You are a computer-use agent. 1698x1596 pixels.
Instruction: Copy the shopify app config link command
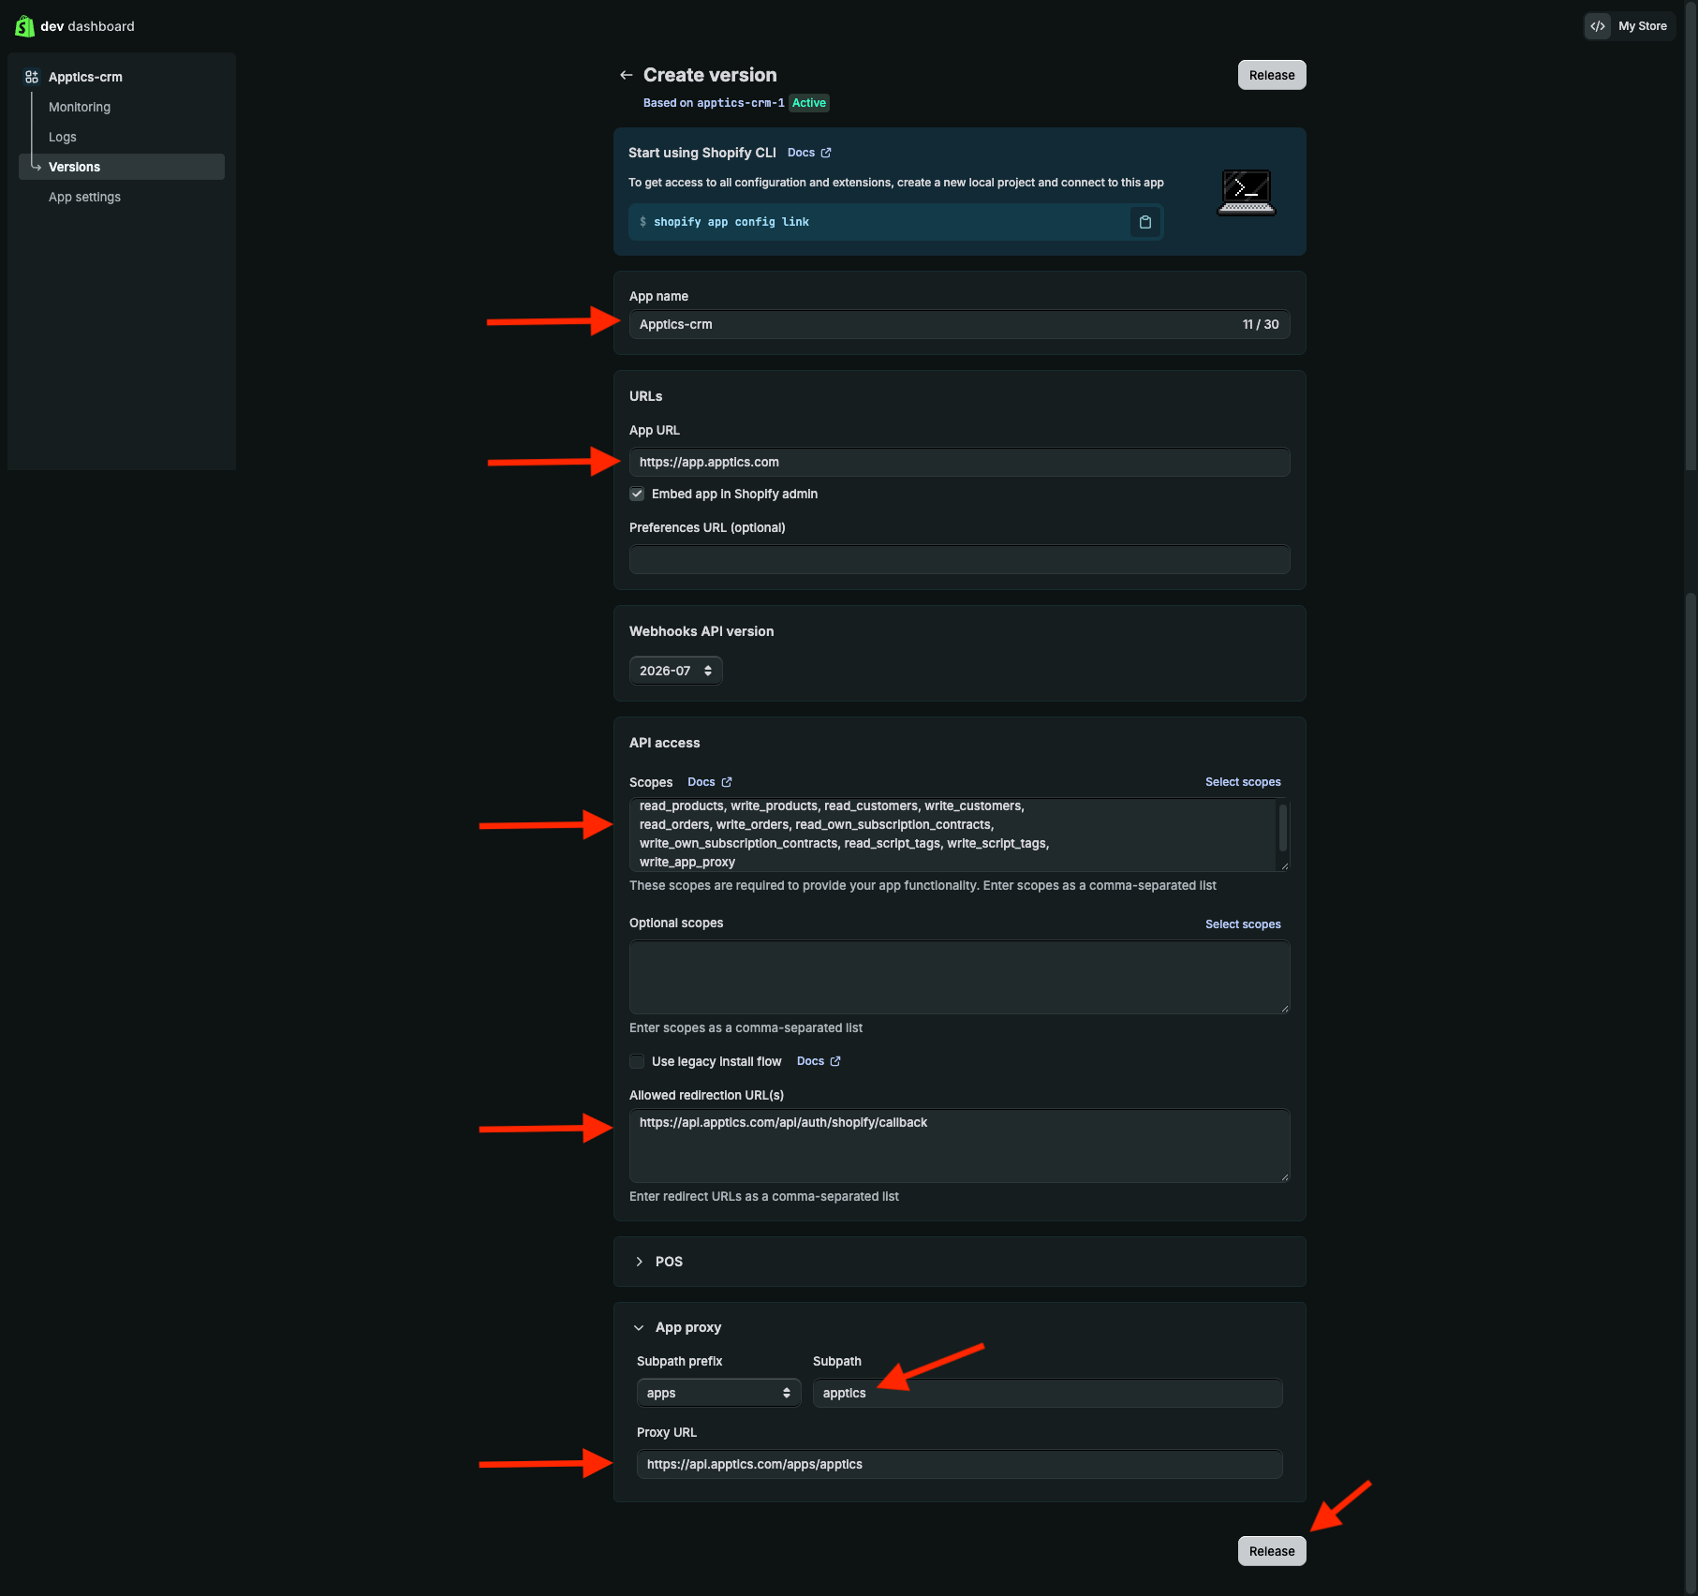pos(1144,222)
